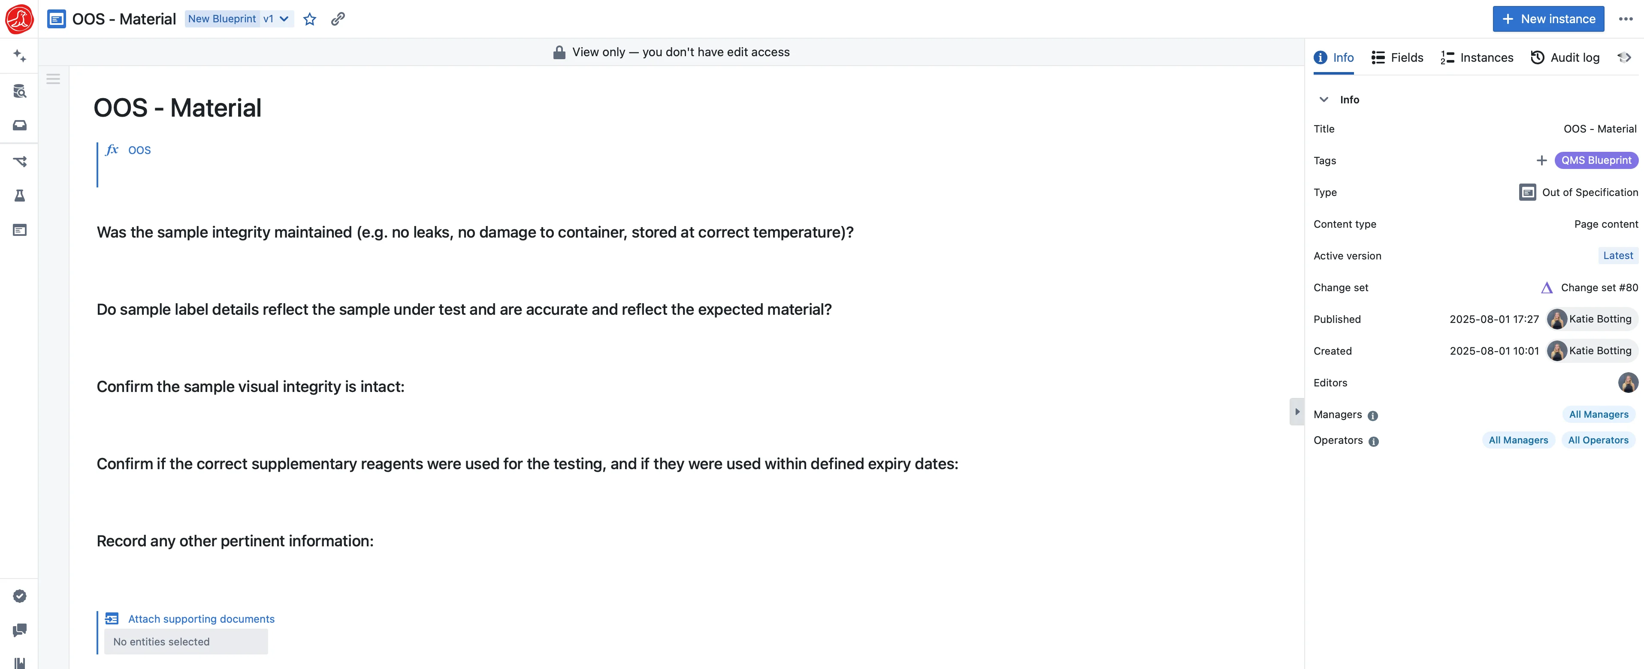Star the OOS - Material blueprint as favorite
The image size is (1644, 669).
coord(309,19)
